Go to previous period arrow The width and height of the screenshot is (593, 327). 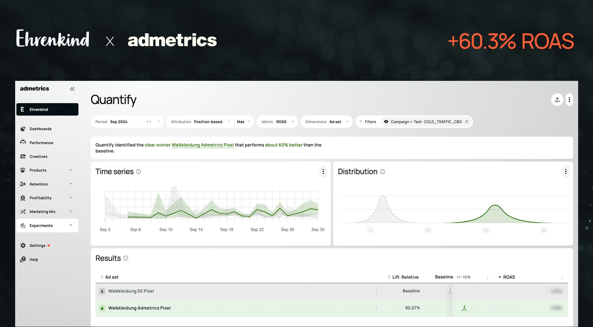point(147,122)
